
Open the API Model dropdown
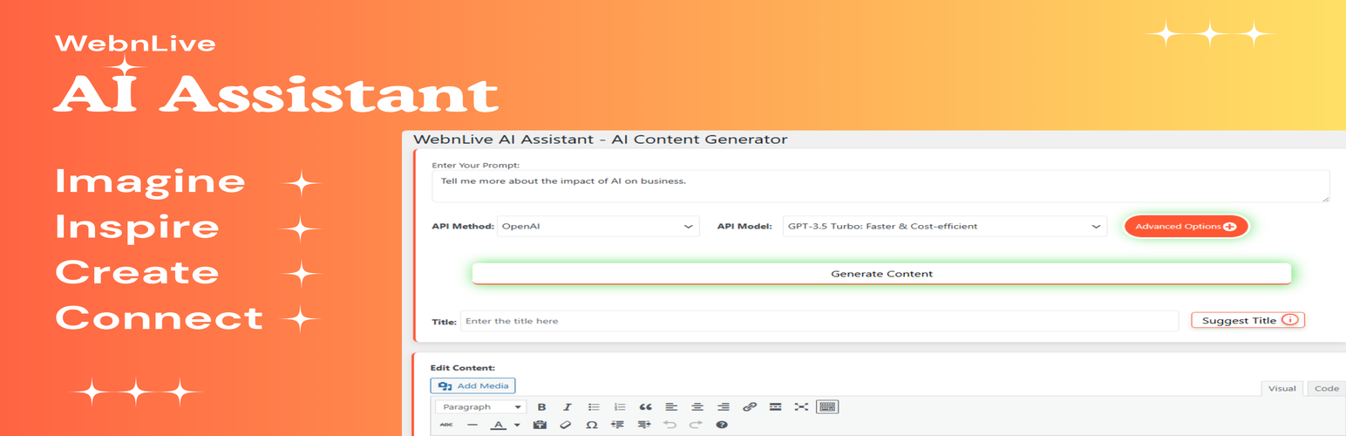945,227
